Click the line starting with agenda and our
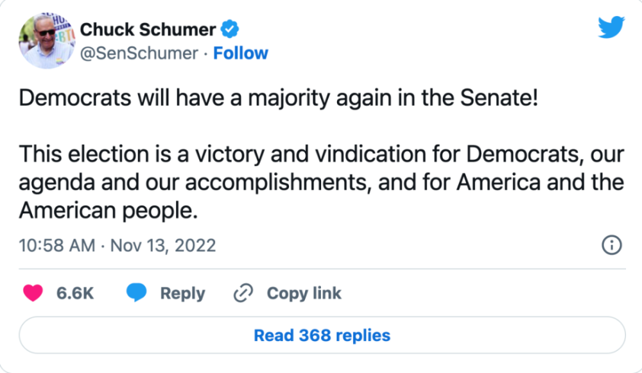 coord(321,183)
